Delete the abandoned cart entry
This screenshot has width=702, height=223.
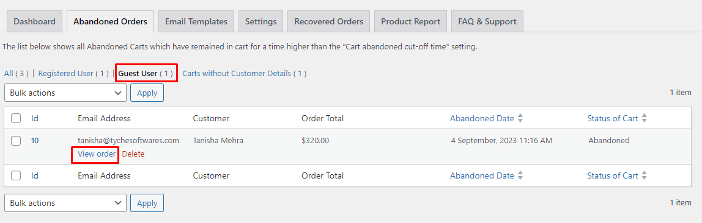(x=133, y=154)
